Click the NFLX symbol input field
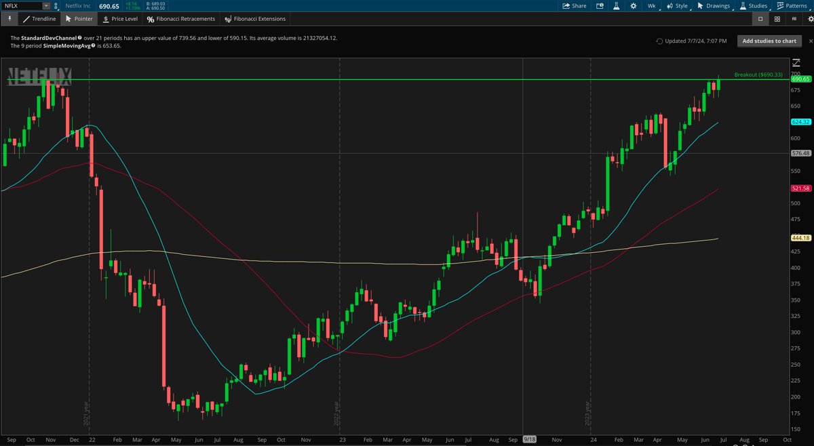The image size is (814, 446). coord(22,5)
